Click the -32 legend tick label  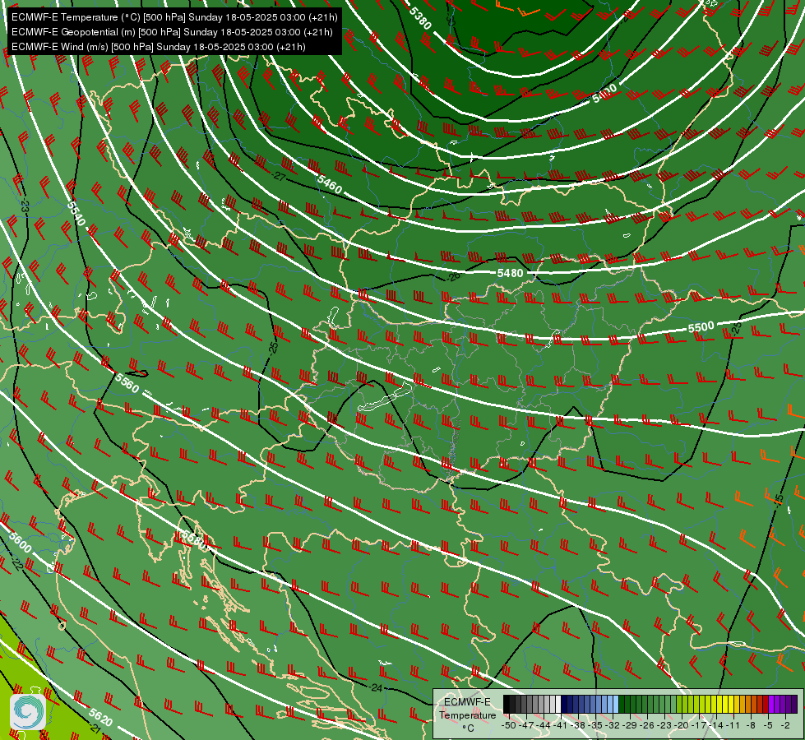(x=613, y=726)
